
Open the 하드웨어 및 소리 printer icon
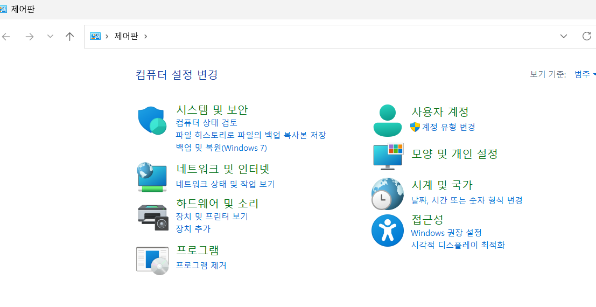click(x=153, y=217)
